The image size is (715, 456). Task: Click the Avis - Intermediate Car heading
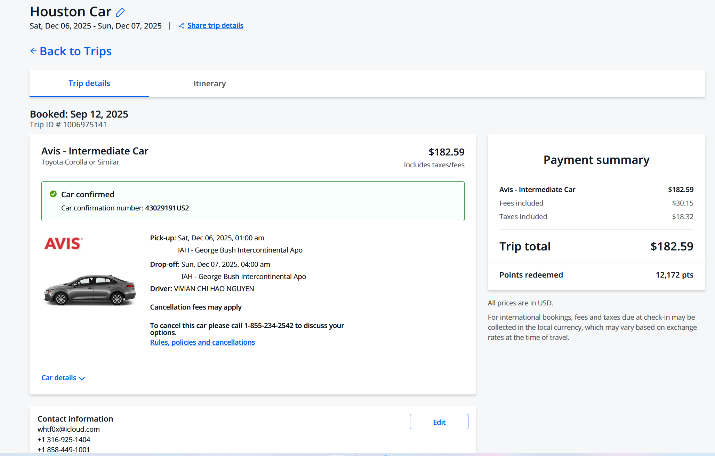(95, 151)
